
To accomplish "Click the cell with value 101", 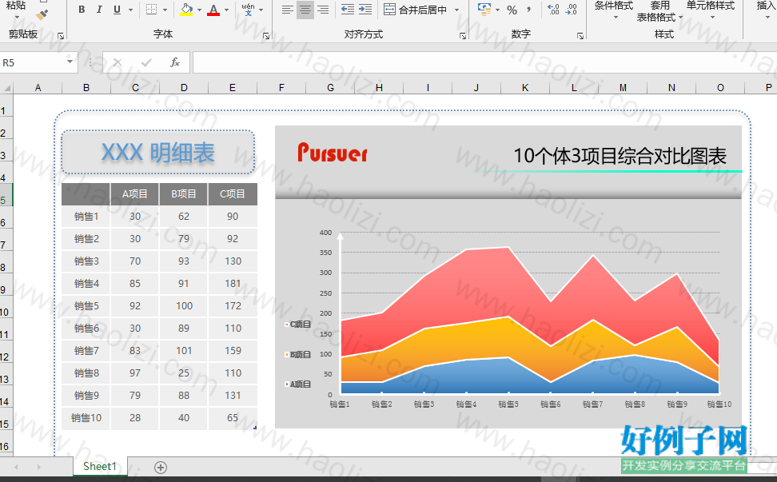I will (x=184, y=351).
